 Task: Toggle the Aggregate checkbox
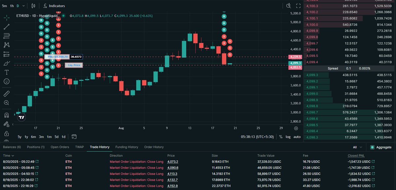(x=372, y=147)
